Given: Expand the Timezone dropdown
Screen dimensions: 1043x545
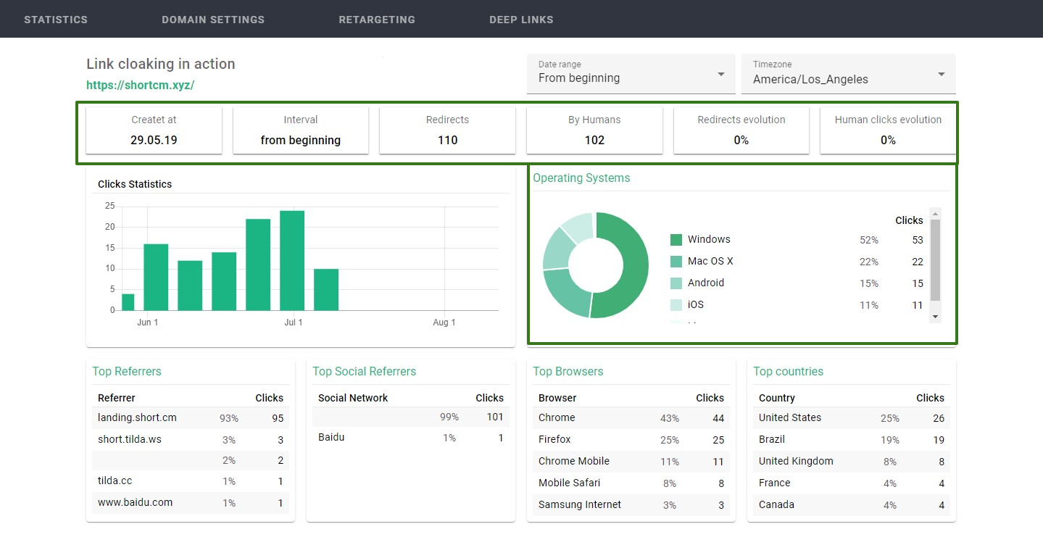Looking at the screenshot, I should tap(849, 74).
